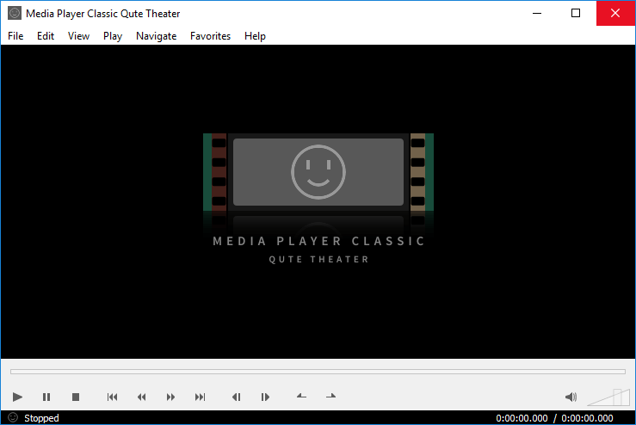Pause playback with the pause icon

tap(46, 397)
